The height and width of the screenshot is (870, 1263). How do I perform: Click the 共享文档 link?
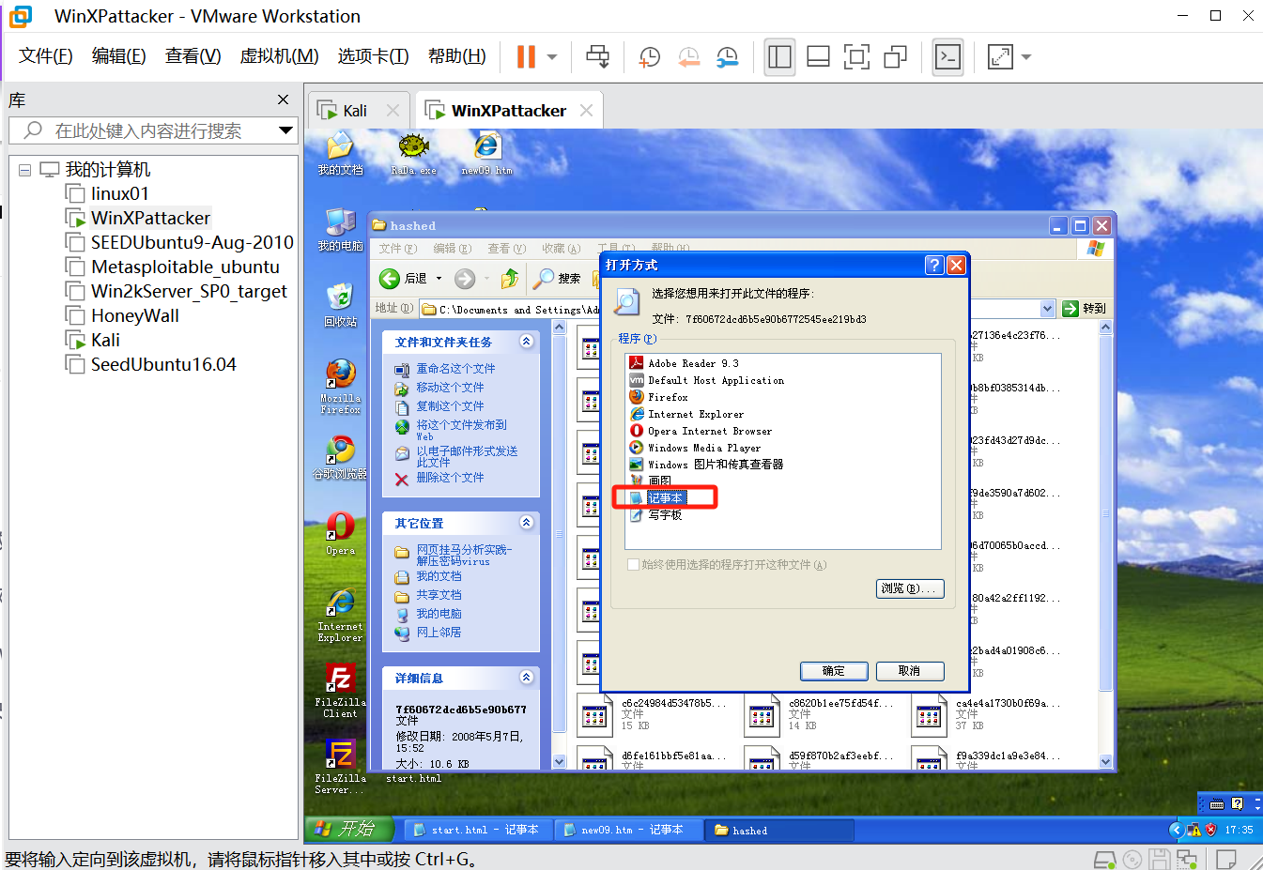point(439,595)
